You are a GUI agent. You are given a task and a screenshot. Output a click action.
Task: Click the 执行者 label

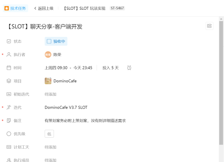pos(19,55)
